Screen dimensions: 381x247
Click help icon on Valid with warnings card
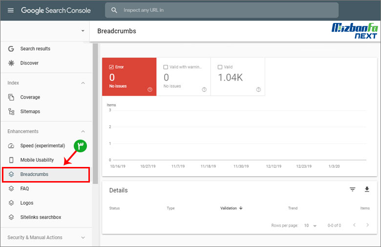(x=204, y=90)
